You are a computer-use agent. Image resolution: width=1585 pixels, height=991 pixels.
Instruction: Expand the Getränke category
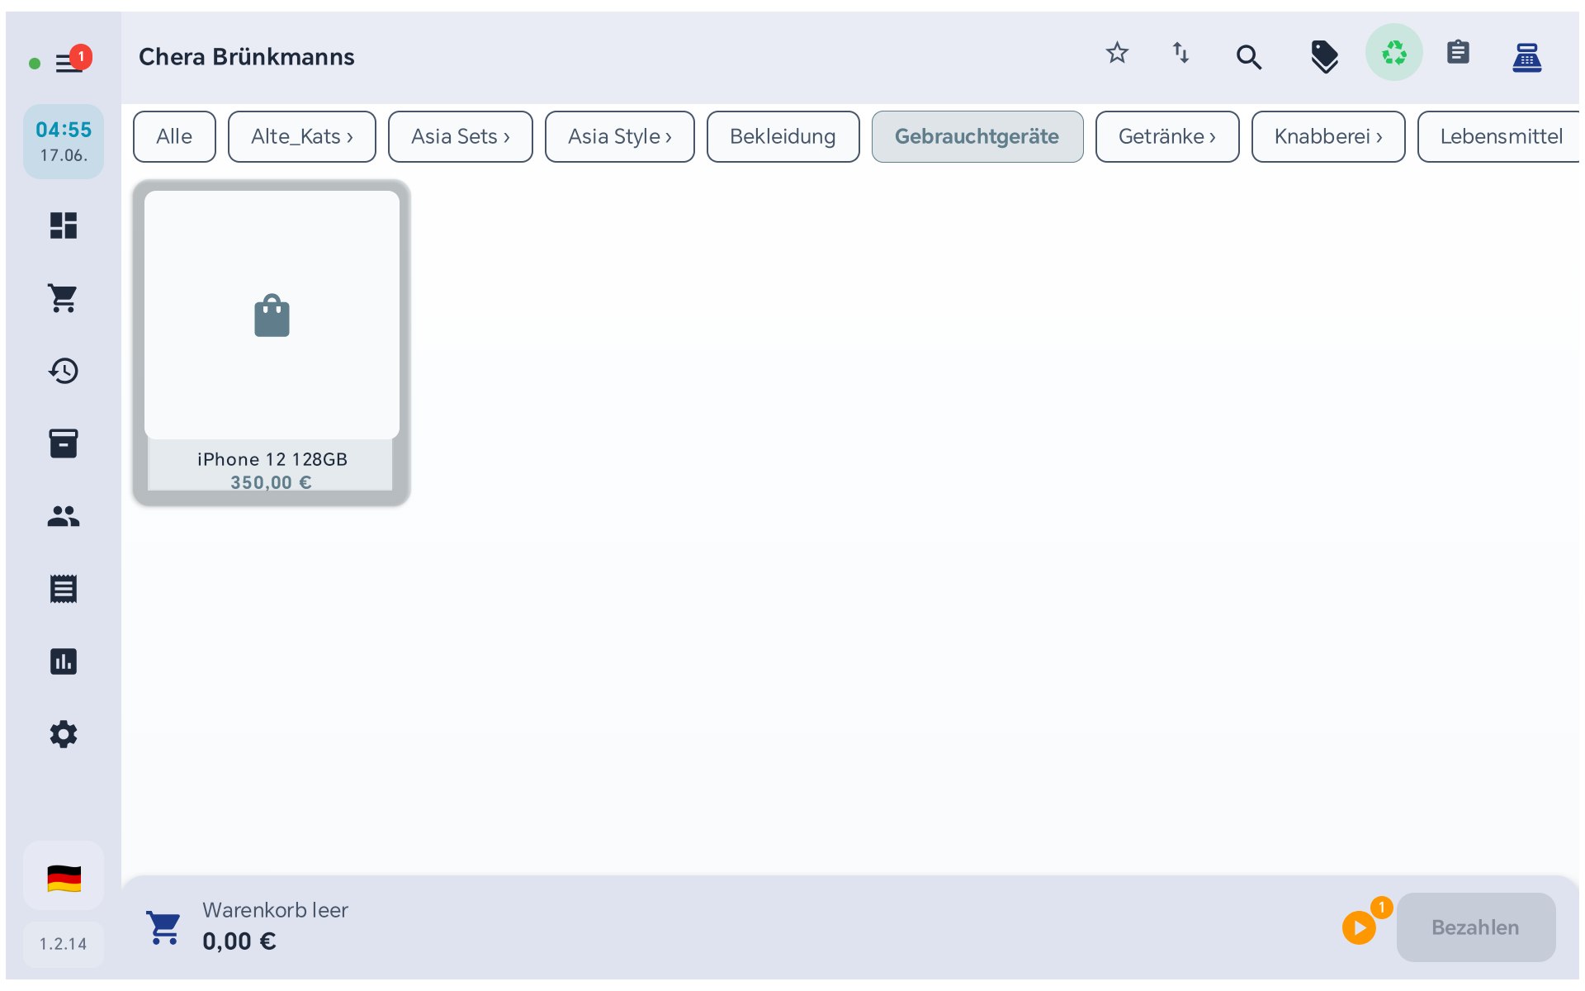[x=1167, y=136]
